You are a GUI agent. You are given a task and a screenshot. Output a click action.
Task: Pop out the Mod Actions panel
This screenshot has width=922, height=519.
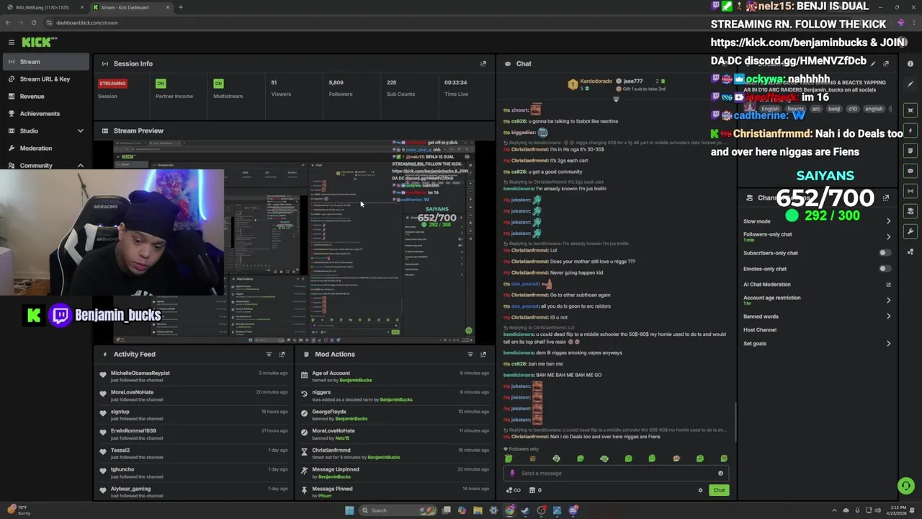(483, 354)
